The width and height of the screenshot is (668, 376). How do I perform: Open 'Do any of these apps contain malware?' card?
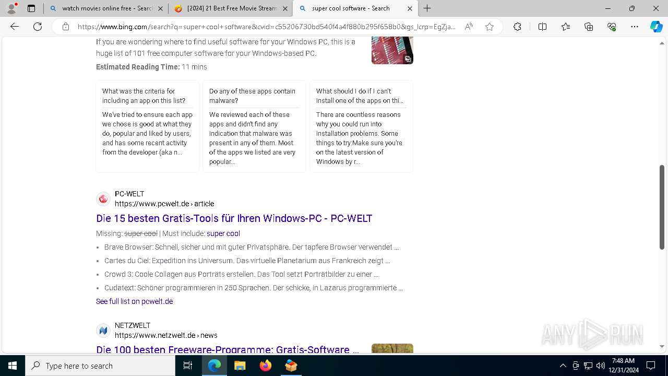pos(254,126)
